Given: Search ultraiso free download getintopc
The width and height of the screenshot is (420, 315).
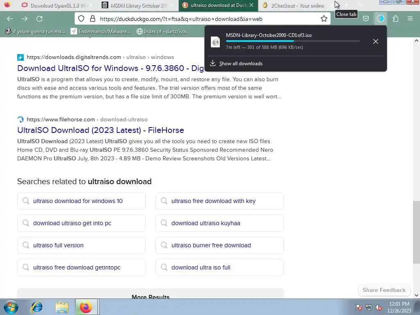Looking at the screenshot, I should (82, 267).
